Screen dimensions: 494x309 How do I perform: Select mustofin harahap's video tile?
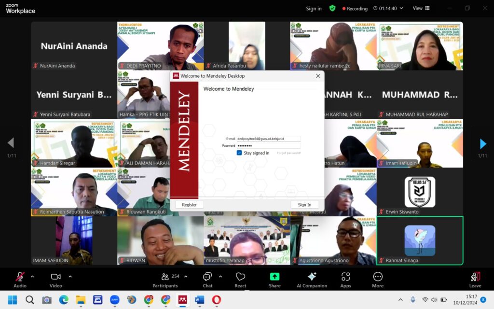[247, 240]
